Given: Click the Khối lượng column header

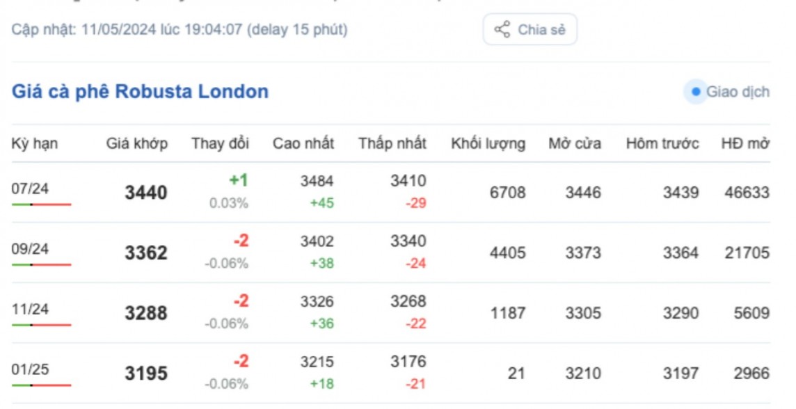Looking at the screenshot, I should click(x=488, y=144).
